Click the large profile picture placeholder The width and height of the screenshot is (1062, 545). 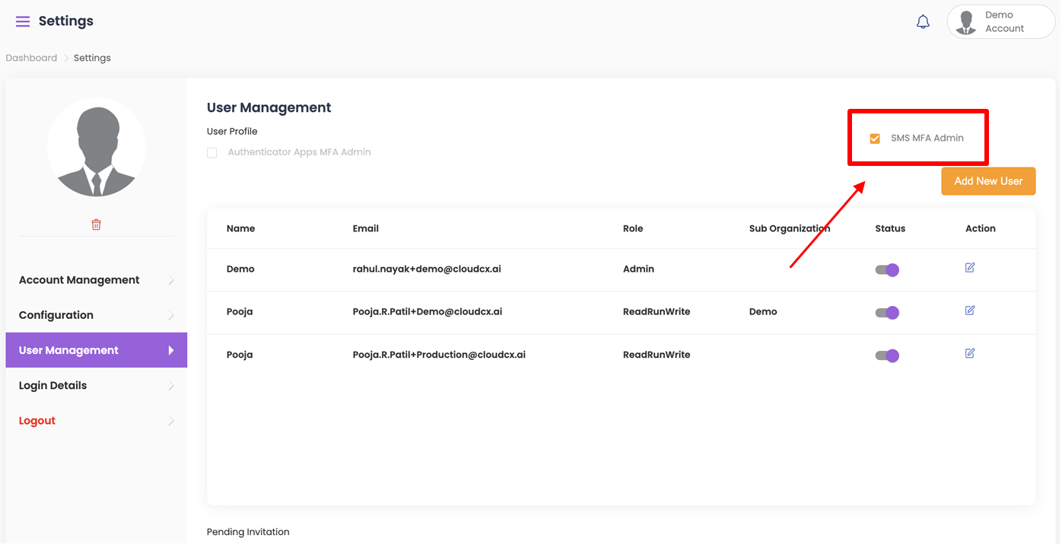coord(96,147)
